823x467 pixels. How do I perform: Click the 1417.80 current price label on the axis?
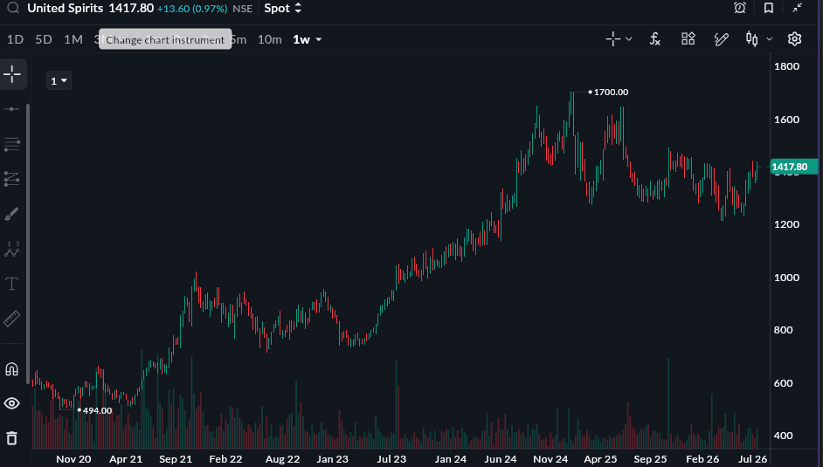point(793,168)
